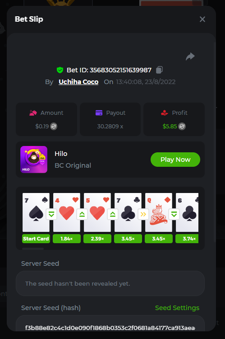The height and width of the screenshot is (339, 225).
Task: Click the horizontal scrollbar under the cards
Action: pos(33,249)
